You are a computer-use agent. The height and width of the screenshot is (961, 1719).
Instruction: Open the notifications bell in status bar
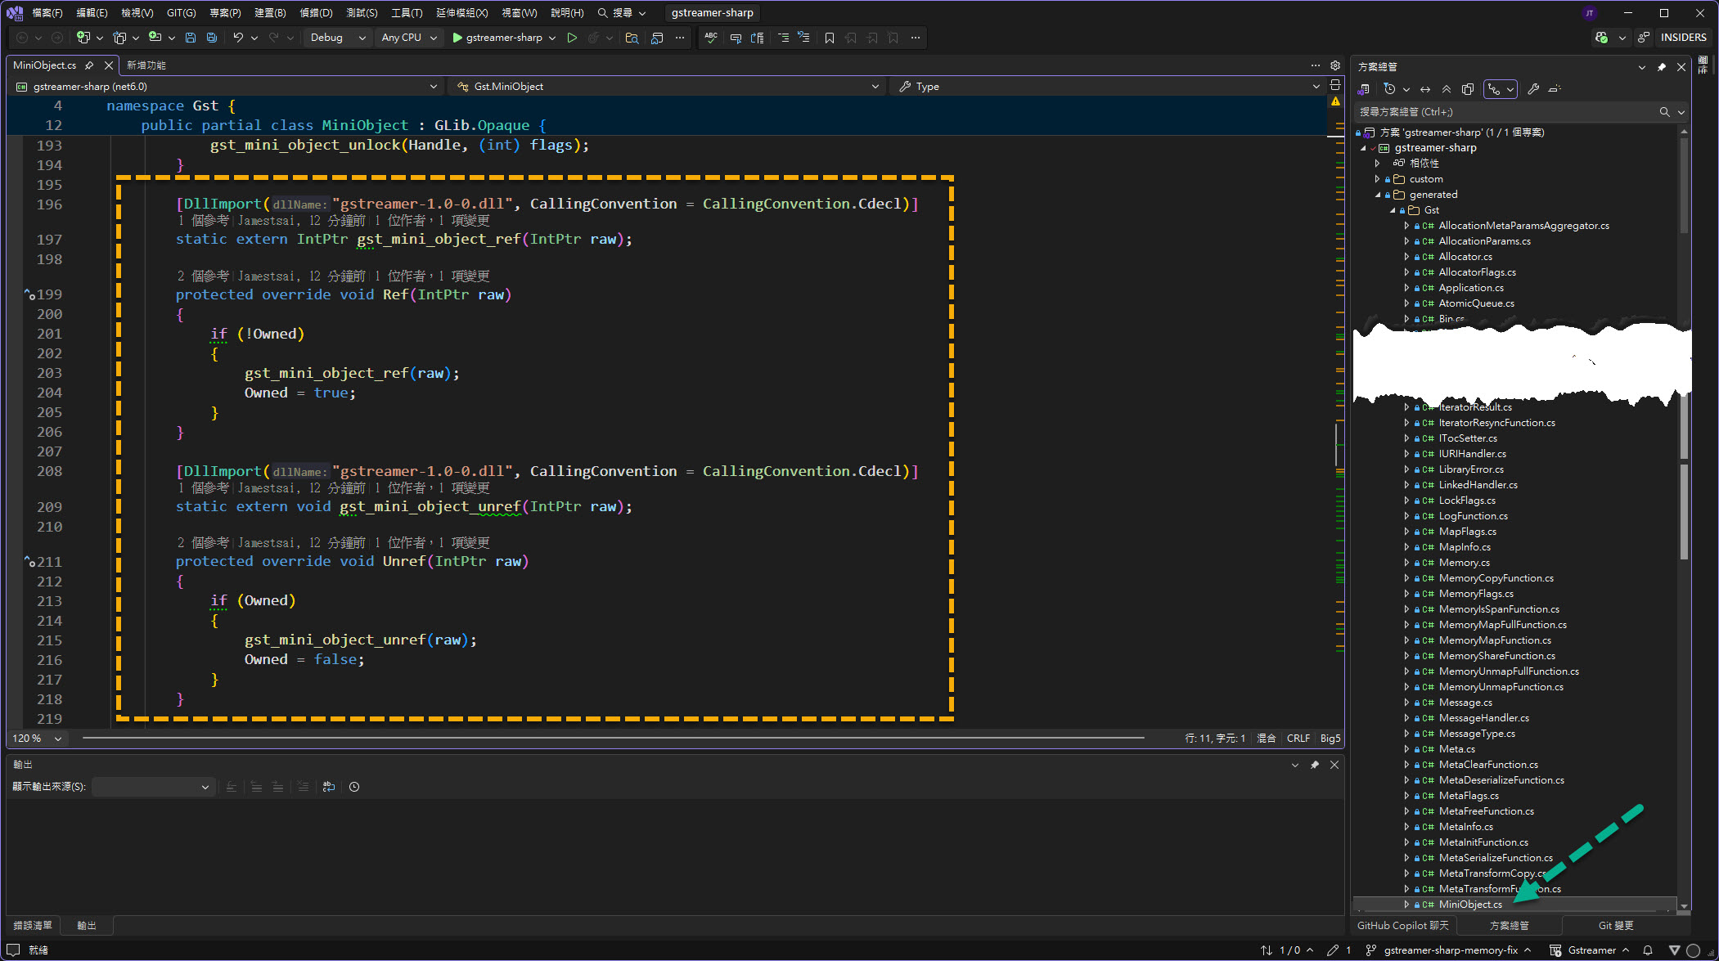coord(1648,950)
